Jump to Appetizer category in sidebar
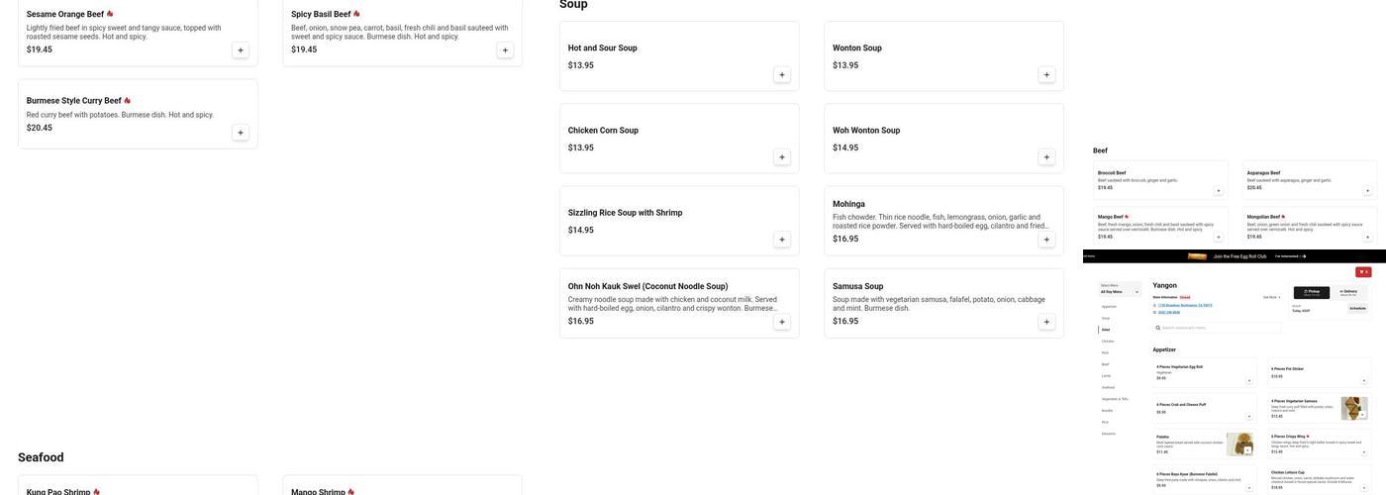Image resolution: width=1386 pixels, height=495 pixels. [1109, 306]
